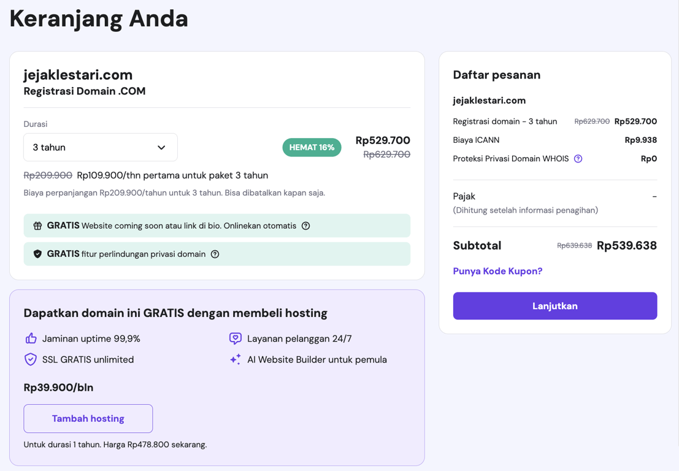Expand the 3 tahun duration selector chevron
679x471 pixels.
161,147
